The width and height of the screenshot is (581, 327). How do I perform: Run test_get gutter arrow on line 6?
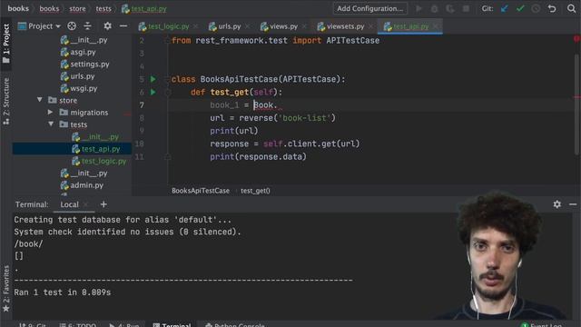[153, 92]
